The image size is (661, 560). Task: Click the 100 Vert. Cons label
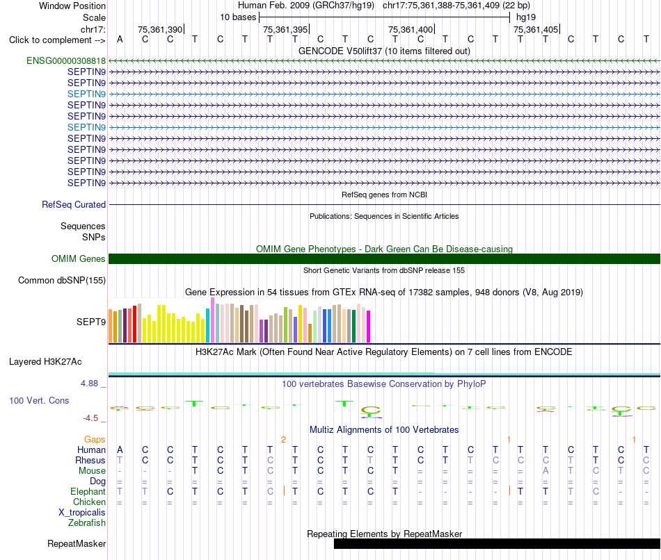coord(39,401)
